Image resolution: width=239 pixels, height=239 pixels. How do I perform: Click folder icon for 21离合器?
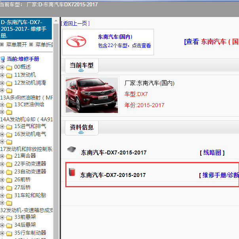[x=9, y=156]
